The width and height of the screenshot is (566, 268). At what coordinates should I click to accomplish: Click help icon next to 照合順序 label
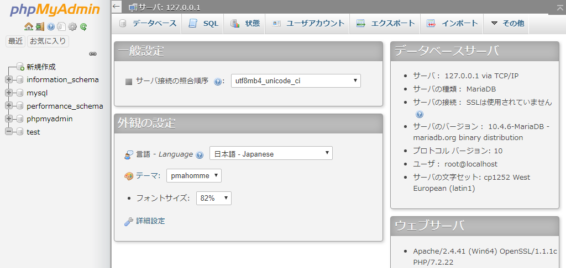(218, 82)
